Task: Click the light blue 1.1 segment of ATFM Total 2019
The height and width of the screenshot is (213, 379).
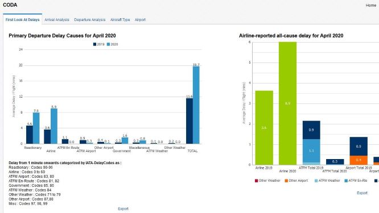Action: (x=311, y=151)
